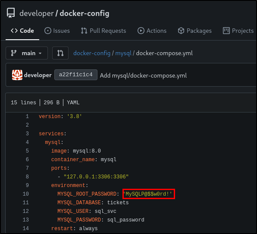Click the ports: key text
257x234 pixels.
tap(60, 168)
